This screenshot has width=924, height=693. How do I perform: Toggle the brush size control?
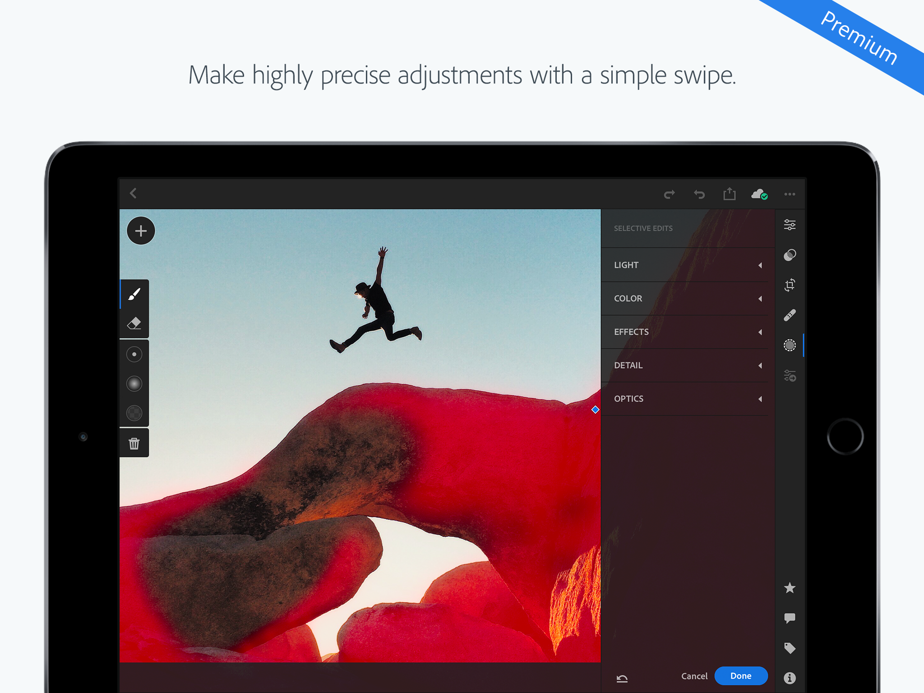click(x=134, y=354)
